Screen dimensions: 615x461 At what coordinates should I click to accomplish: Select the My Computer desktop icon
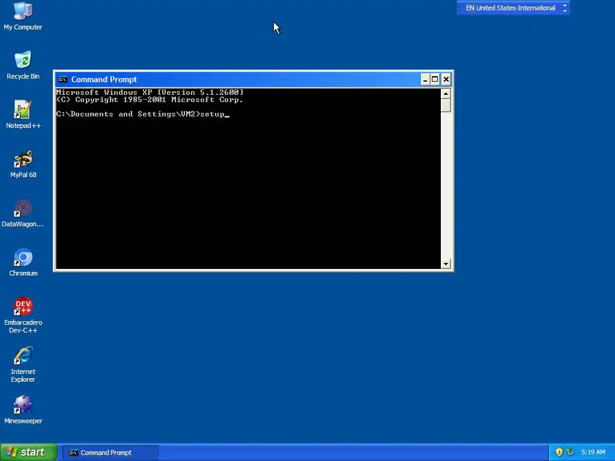point(23,16)
